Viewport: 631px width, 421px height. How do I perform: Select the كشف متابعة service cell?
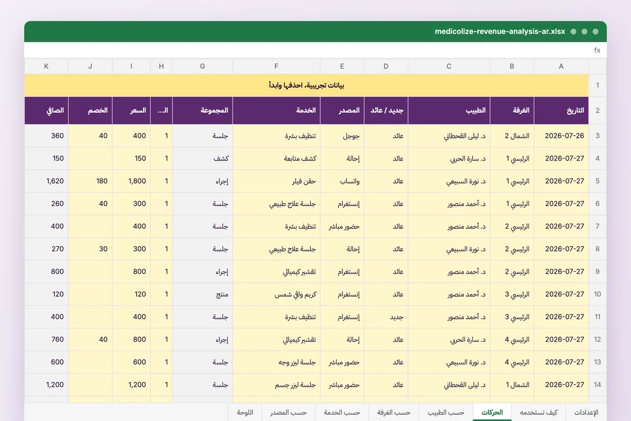click(277, 158)
